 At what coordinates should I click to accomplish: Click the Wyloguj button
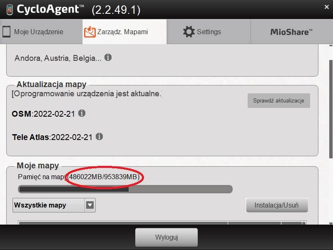(166, 237)
